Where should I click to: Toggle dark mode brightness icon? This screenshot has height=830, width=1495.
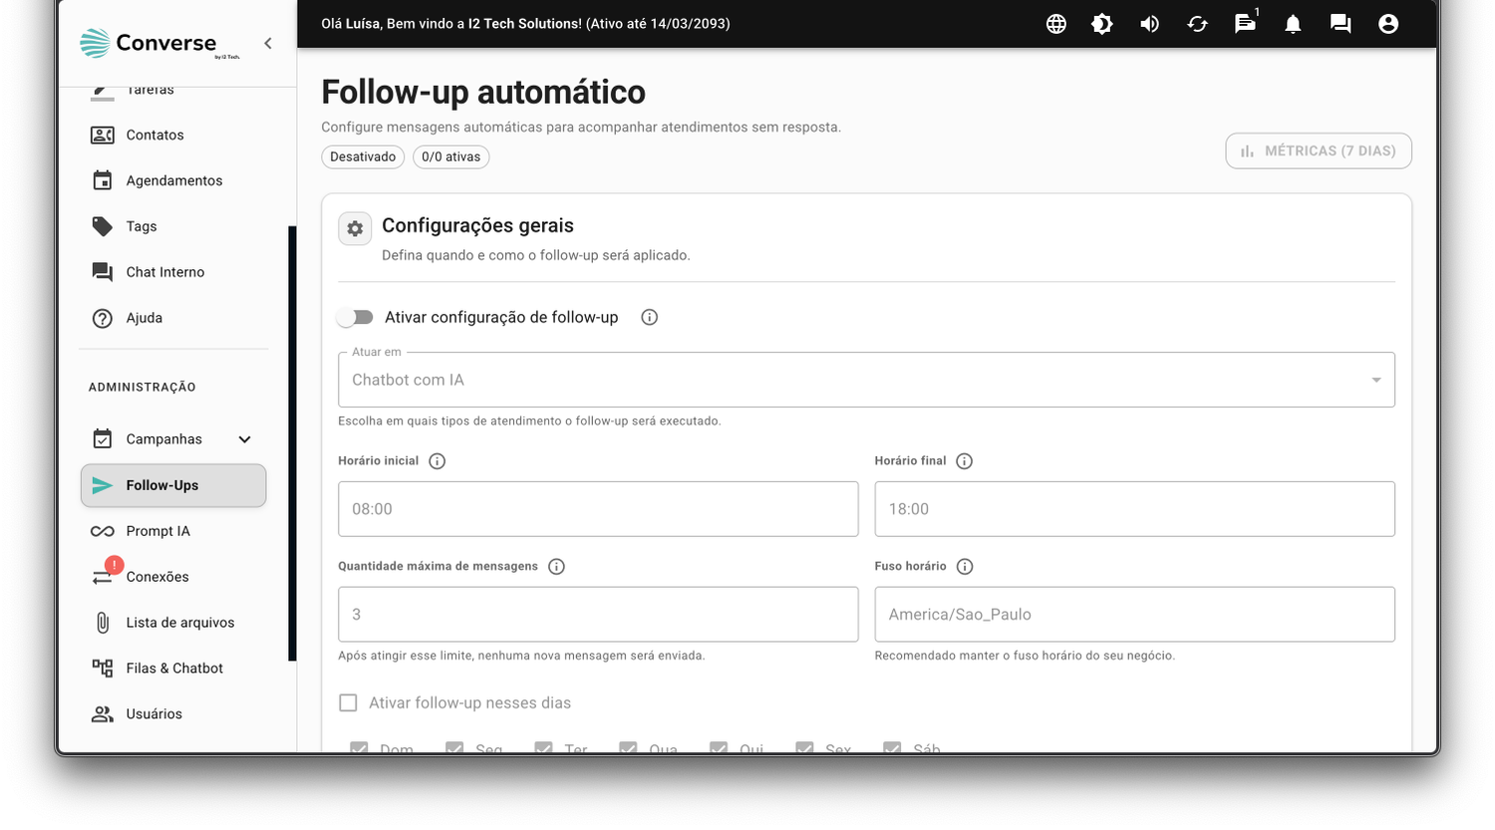click(x=1102, y=24)
